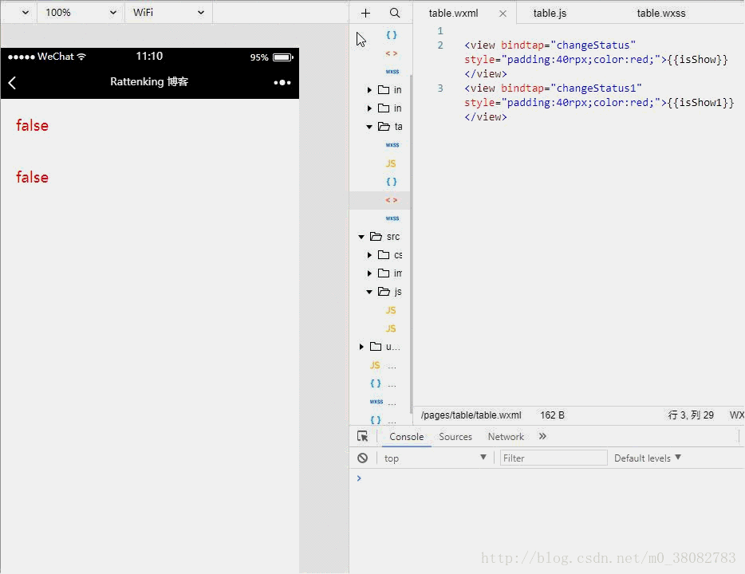Clear console with the ban icon
This screenshot has height=574, width=745.
click(362, 458)
